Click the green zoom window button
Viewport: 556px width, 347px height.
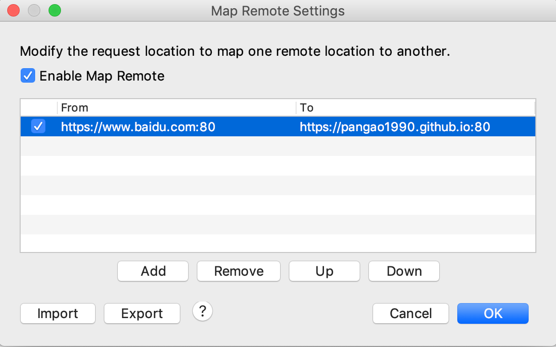[x=55, y=10]
